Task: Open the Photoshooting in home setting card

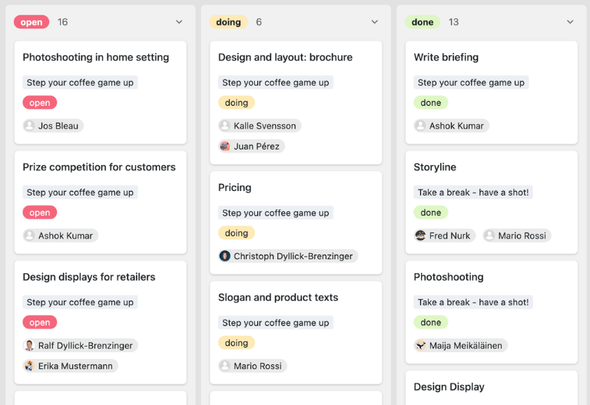Action: tap(101, 92)
